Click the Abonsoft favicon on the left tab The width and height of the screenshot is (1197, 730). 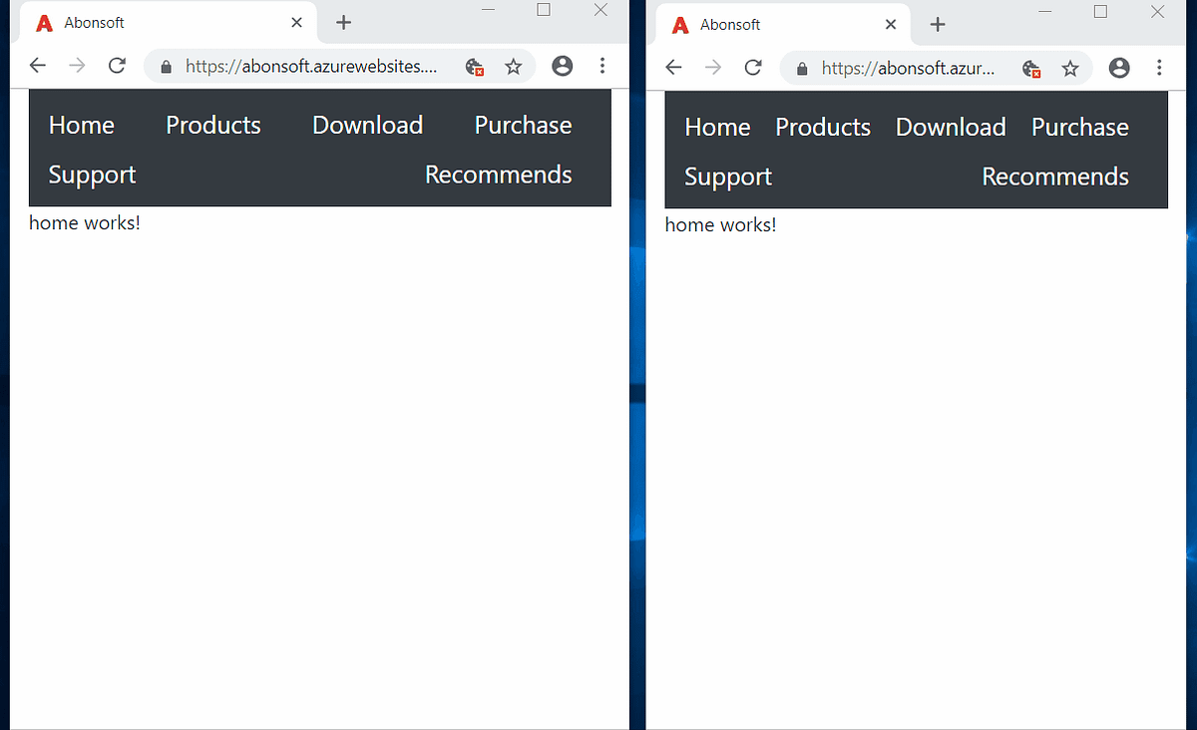[x=43, y=22]
